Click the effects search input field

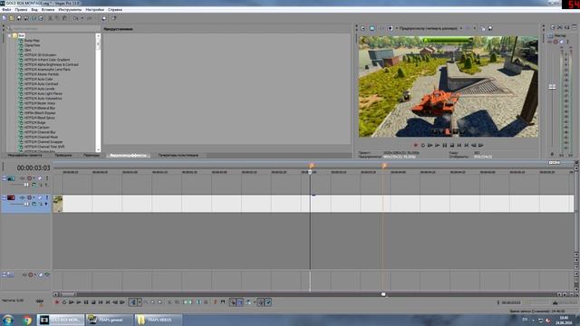coord(53,28)
